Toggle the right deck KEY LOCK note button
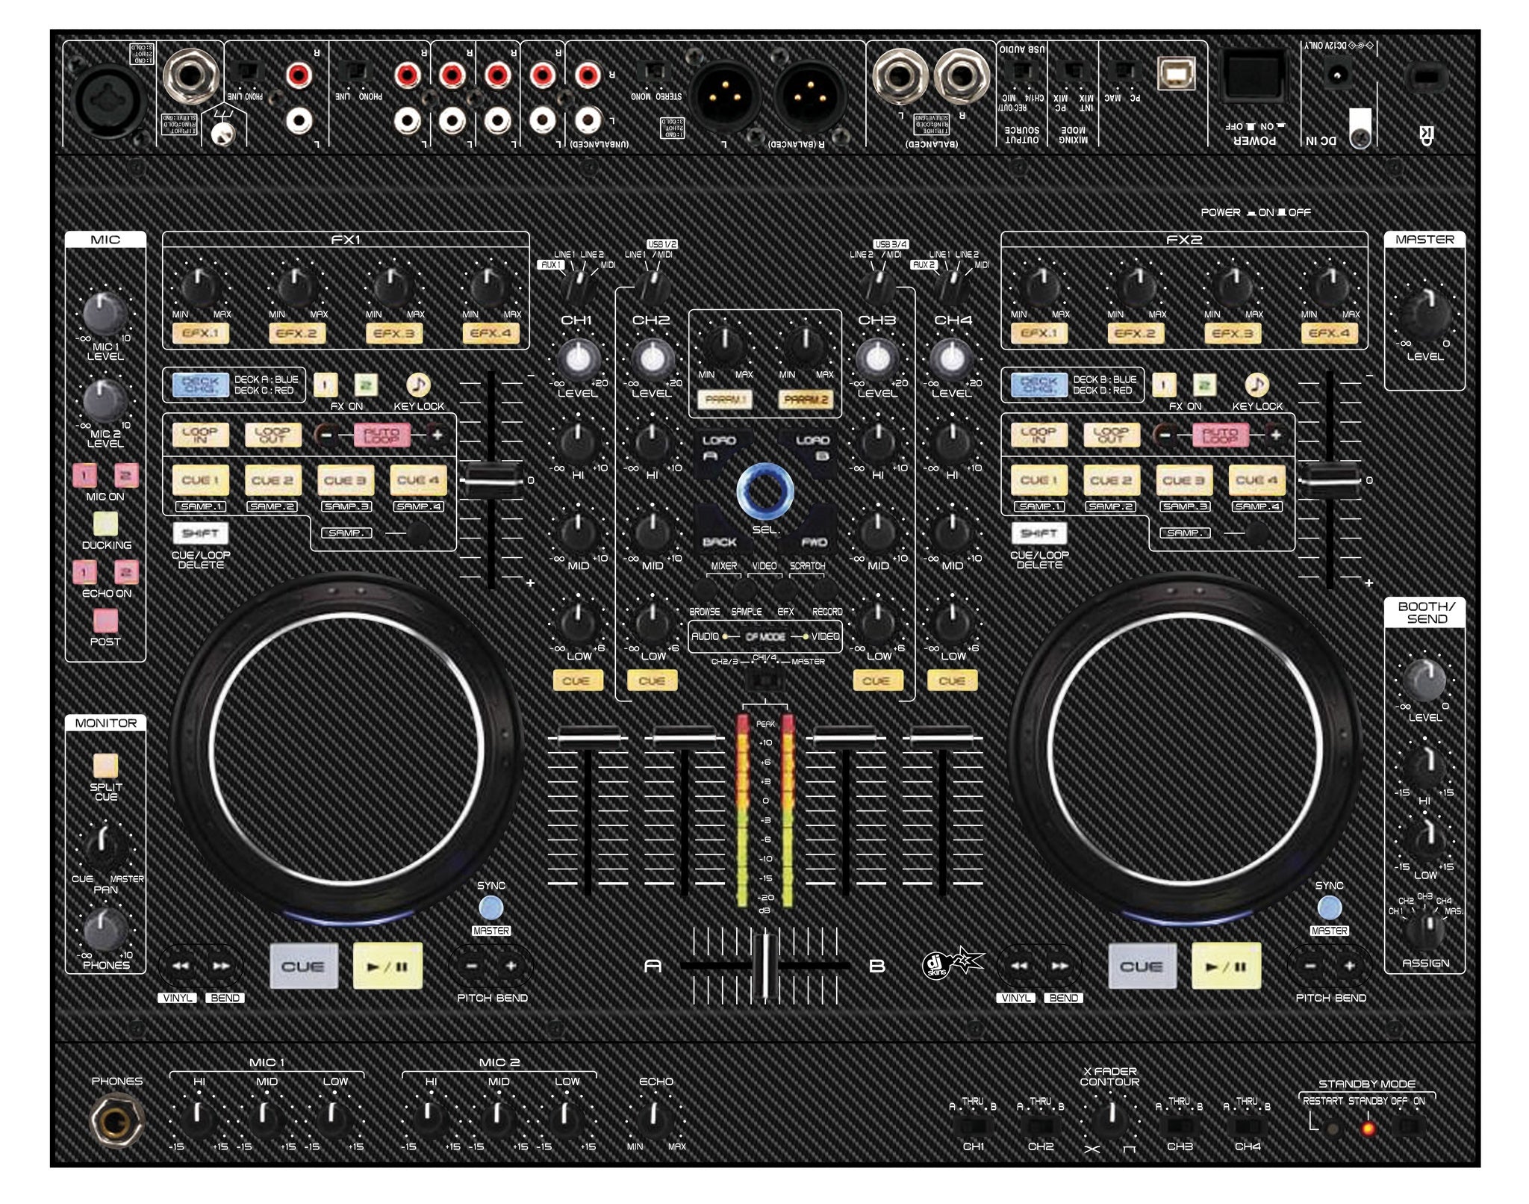Screen dimensions: 1529x1204 pos(1256,385)
